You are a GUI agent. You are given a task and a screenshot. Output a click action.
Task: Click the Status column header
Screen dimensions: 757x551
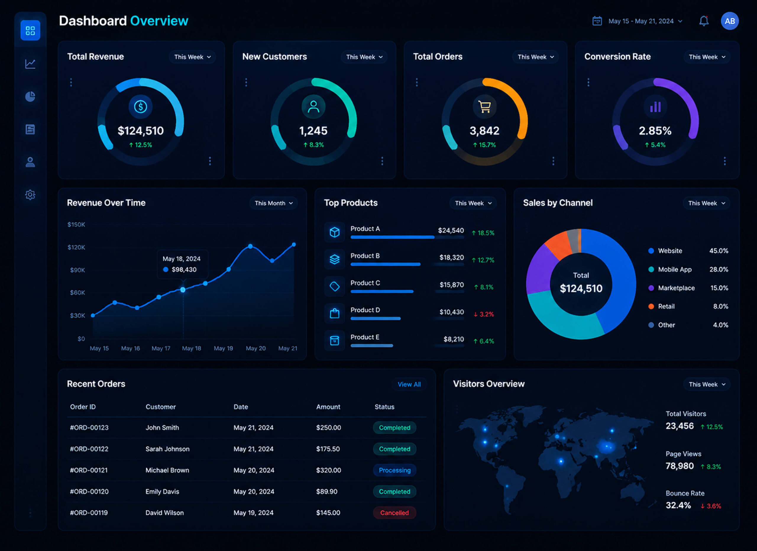coord(384,407)
